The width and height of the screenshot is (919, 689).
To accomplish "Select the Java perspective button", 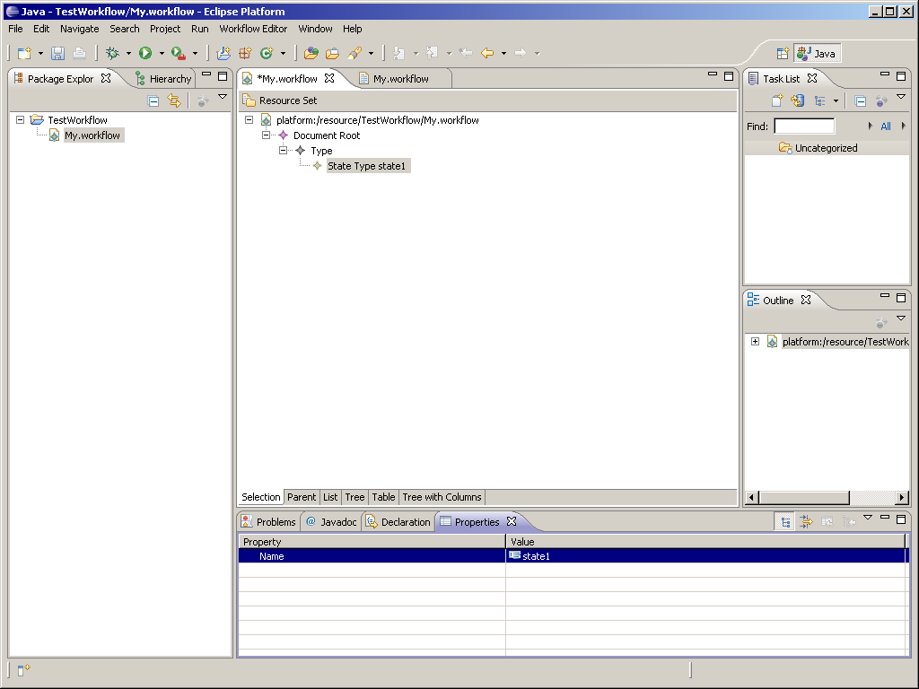I will (x=816, y=54).
